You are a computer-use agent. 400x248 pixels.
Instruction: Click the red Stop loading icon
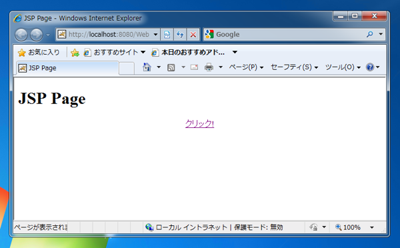[x=193, y=34]
